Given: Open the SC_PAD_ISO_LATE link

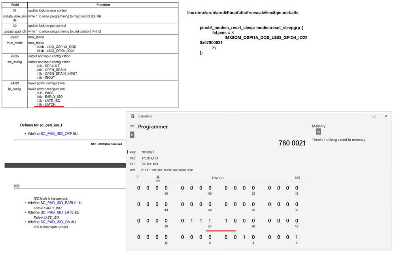Looking at the screenshot, I should (x=57, y=212).
